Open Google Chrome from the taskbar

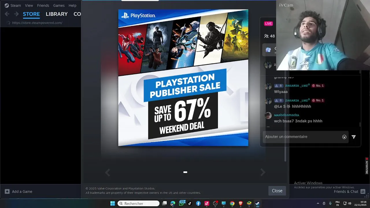(x=232, y=203)
